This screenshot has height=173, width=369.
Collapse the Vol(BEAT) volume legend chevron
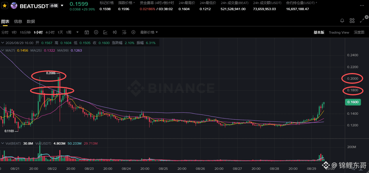[3, 143]
